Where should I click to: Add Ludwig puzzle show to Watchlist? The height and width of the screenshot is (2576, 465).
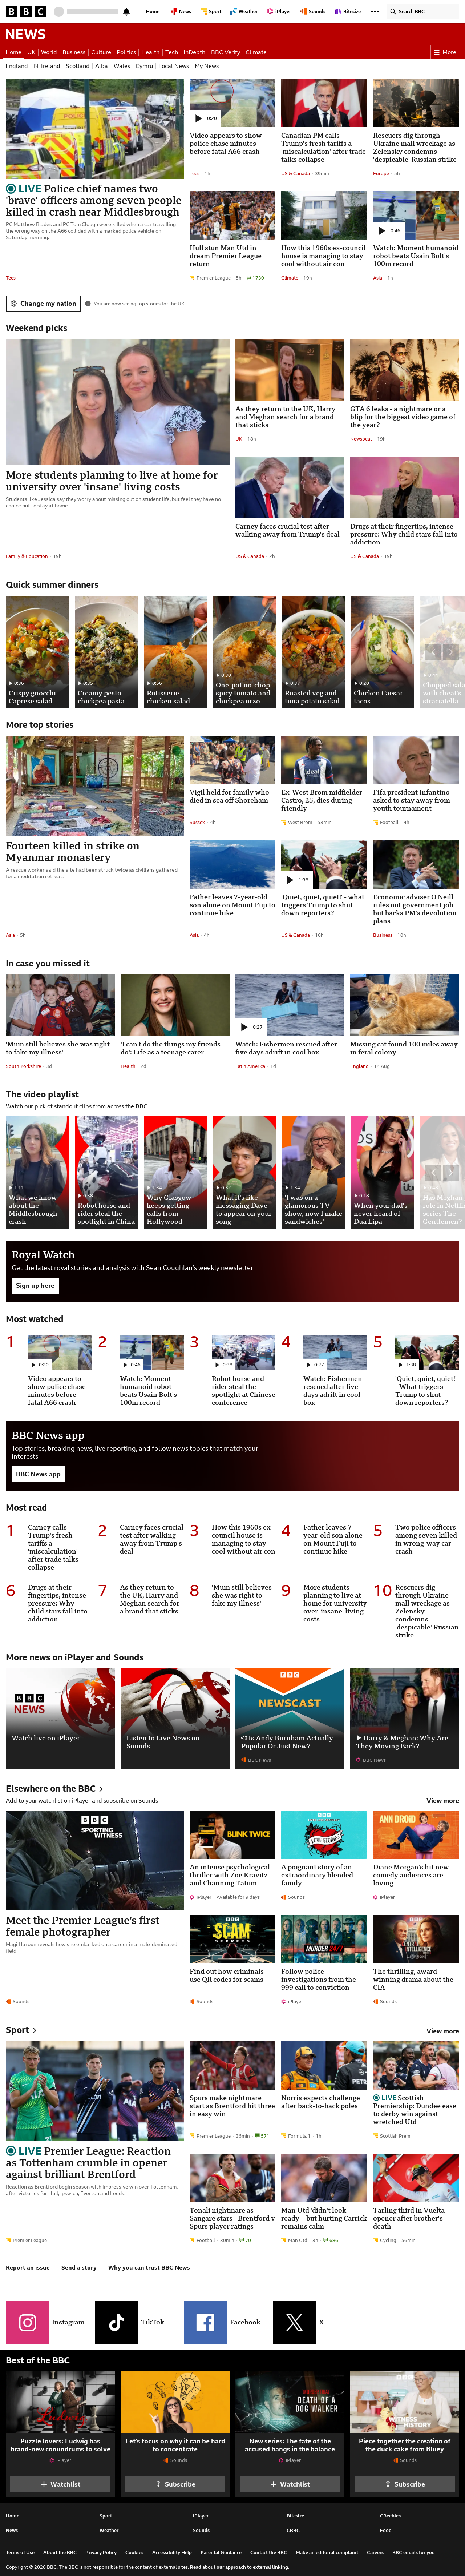pyautogui.click(x=60, y=2484)
